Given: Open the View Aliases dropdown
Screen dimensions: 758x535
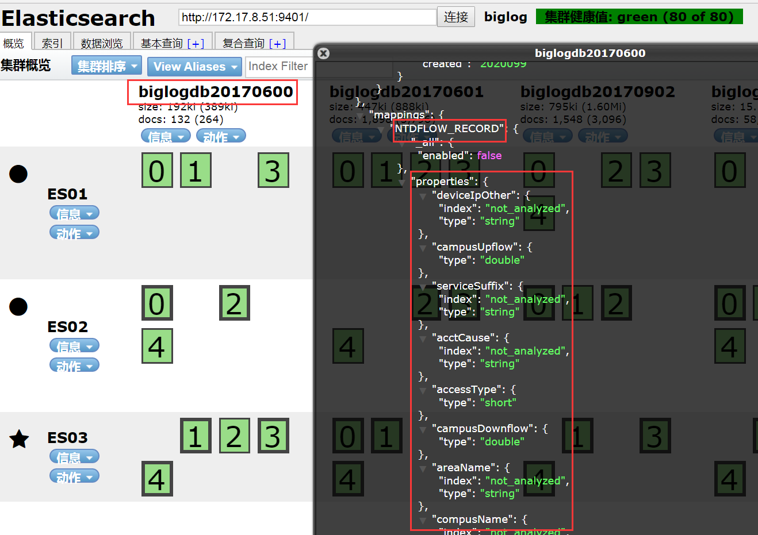Looking at the screenshot, I should click(194, 66).
